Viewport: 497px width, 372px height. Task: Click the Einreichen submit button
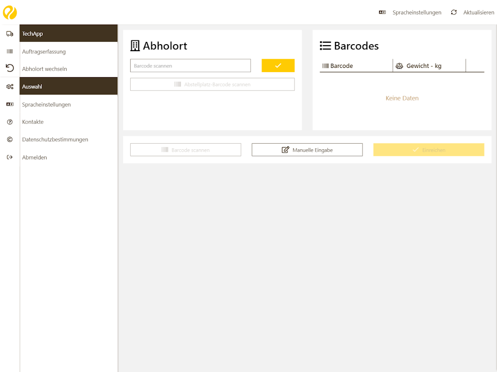[x=429, y=150]
